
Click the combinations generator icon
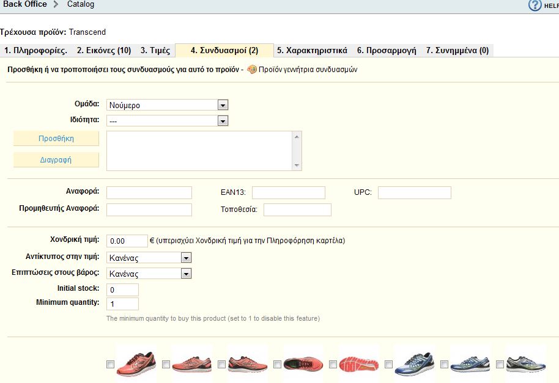pyautogui.click(x=252, y=70)
